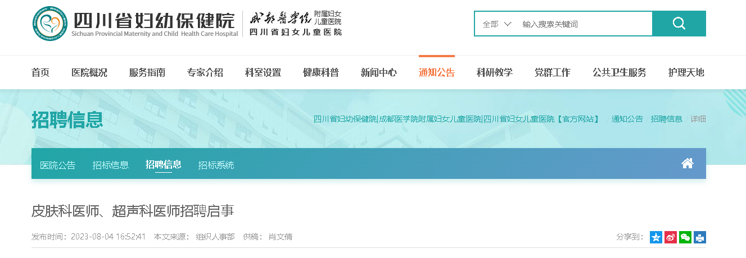
Task: Open the 通知公告 menu item
Action: click(x=437, y=72)
